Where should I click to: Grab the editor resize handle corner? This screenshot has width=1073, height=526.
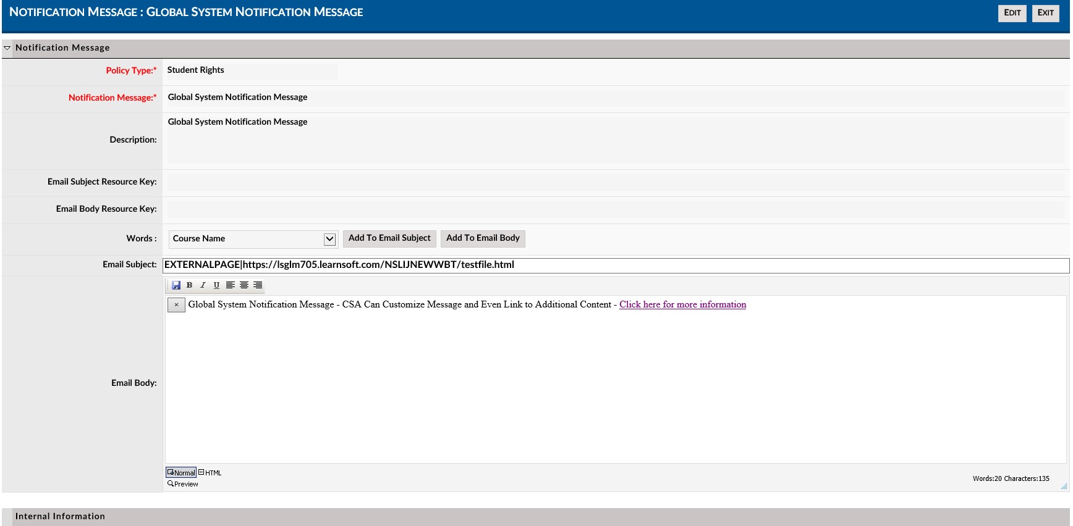tap(1064, 486)
